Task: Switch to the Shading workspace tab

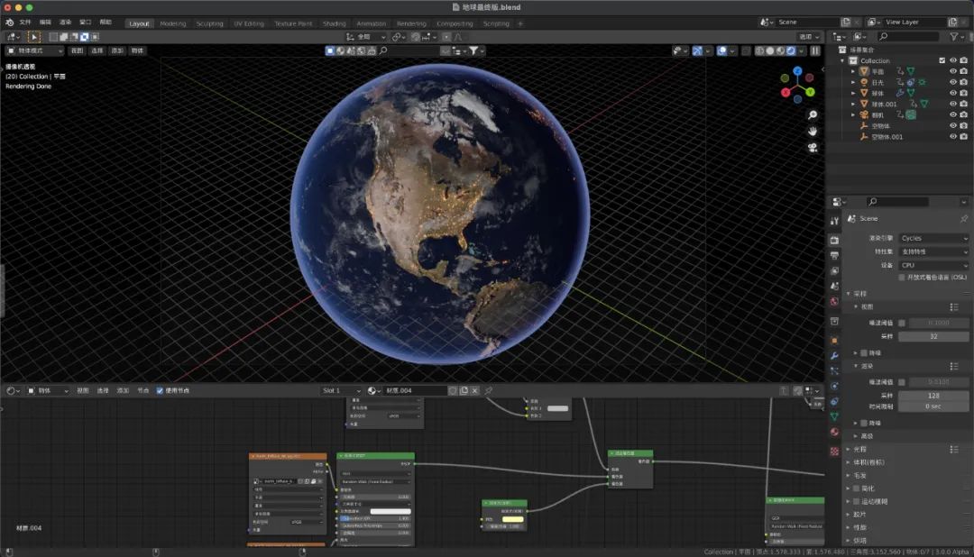Action: [334, 23]
